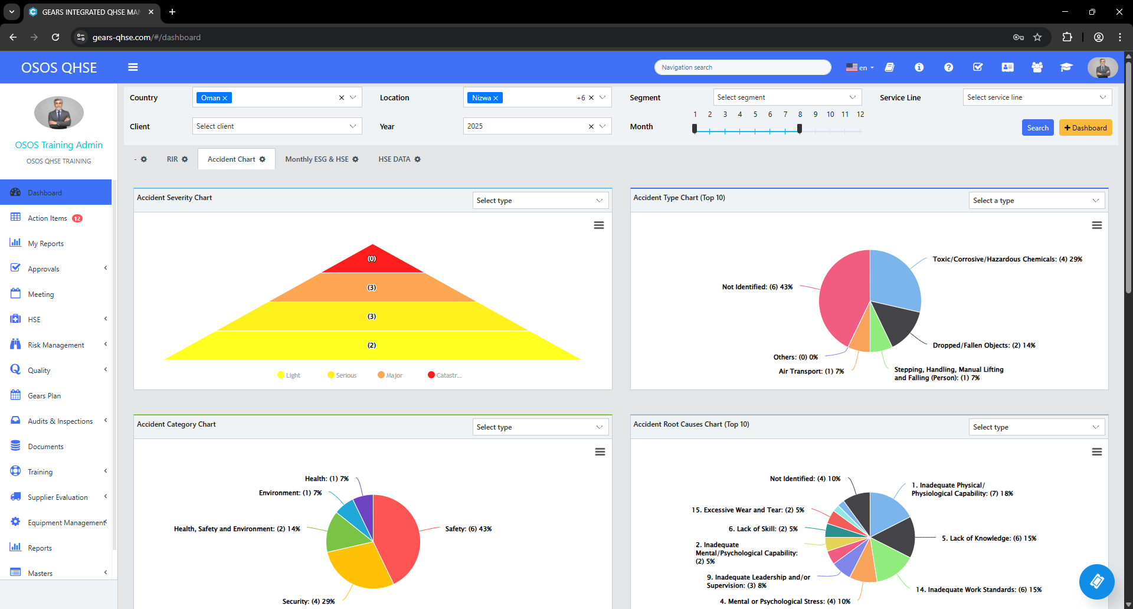Open the hamburger menu next to OSOS QHSE
This screenshot has height=609, width=1133.
[x=133, y=67]
